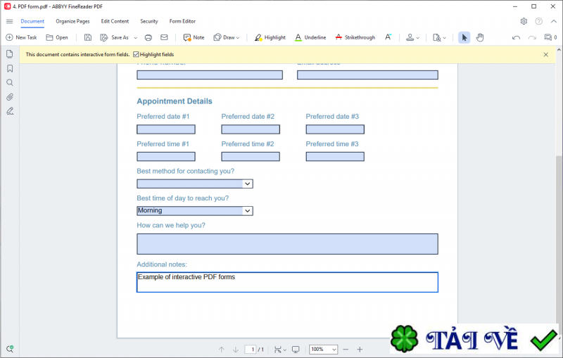The height and width of the screenshot is (358, 563).
Task: Open the Attachments paperclip panel
Action: 10,97
